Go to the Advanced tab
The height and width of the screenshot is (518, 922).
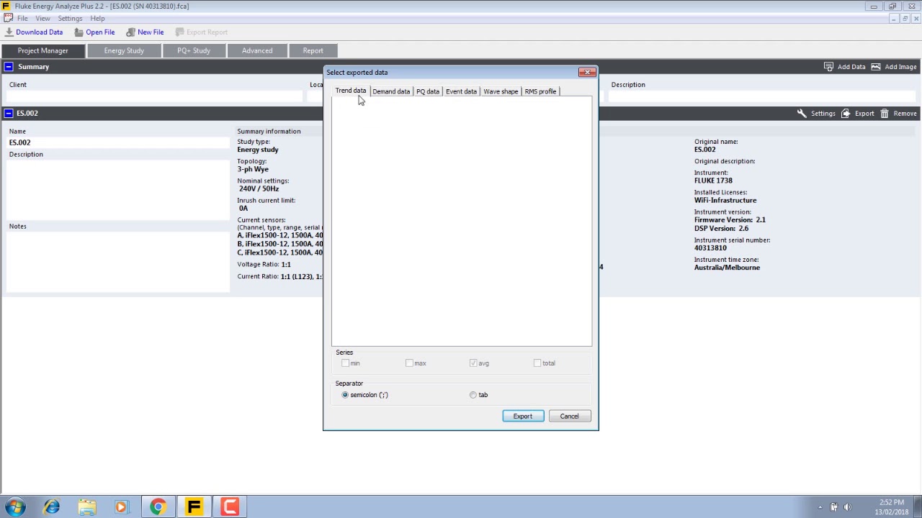coord(257,51)
